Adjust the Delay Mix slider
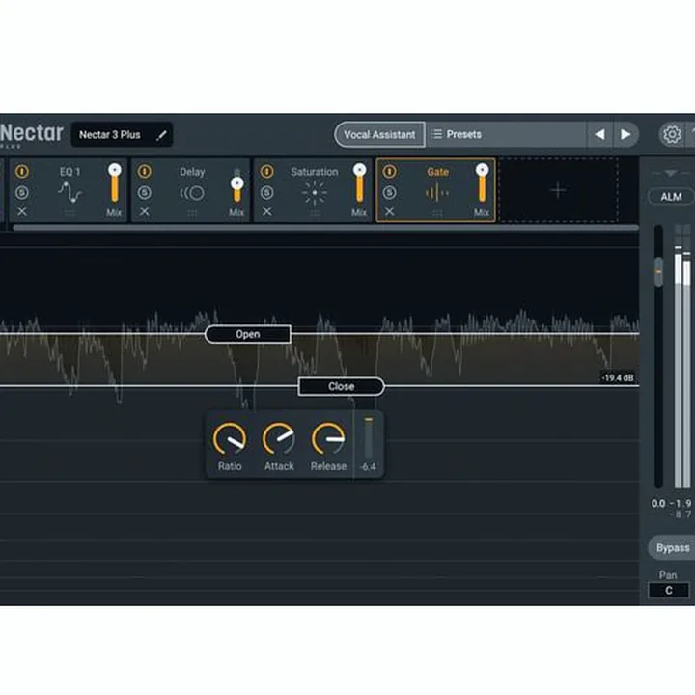The width and height of the screenshot is (695, 695). coord(237,185)
